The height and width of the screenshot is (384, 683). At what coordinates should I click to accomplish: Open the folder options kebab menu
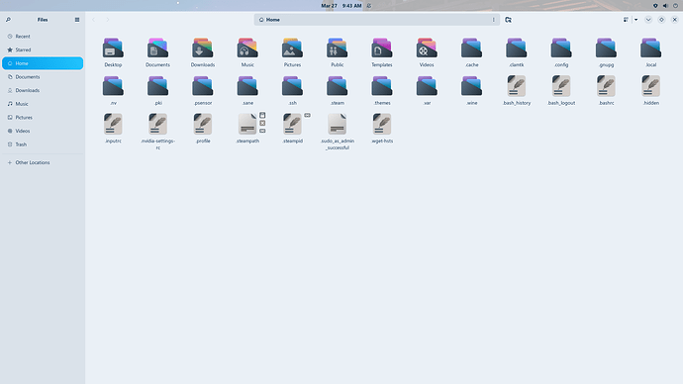(494, 20)
